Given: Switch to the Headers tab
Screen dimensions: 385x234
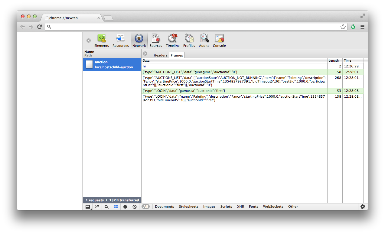Looking at the screenshot, I should 160,55.
